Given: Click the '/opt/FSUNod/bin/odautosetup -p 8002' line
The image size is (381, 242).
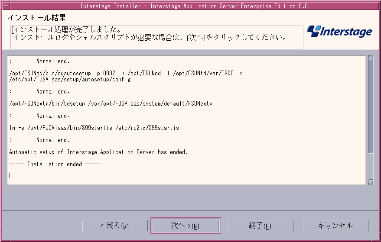Looking at the screenshot, I should pos(126,73).
